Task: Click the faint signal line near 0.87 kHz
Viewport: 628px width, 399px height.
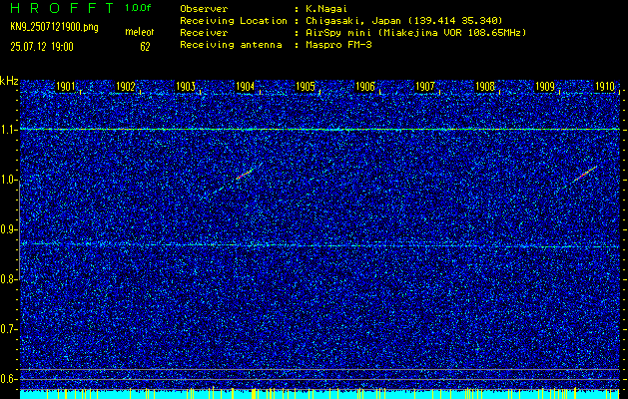Action: click(319, 245)
